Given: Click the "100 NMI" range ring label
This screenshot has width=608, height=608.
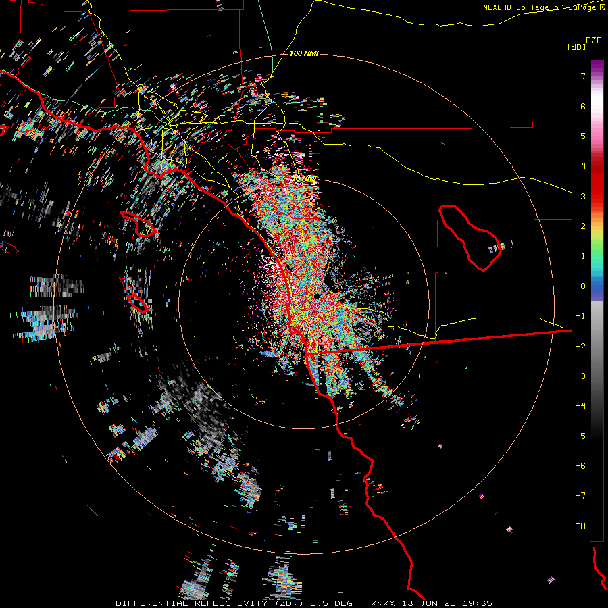Looking at the screenshot, I should [x=304, y=53].
